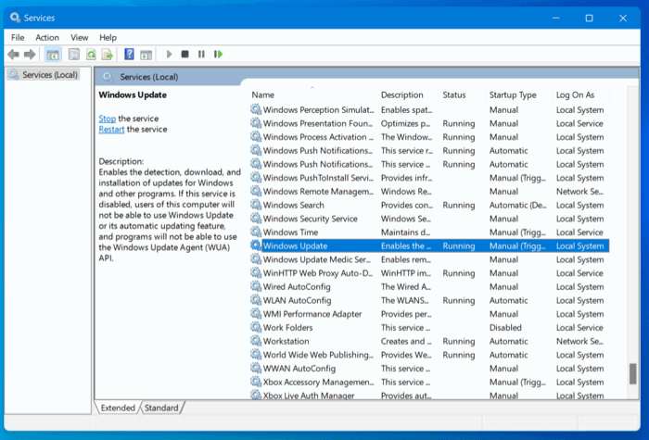
Task: Click the Restart Service toolbar icon
Action: tap(218, 54)
